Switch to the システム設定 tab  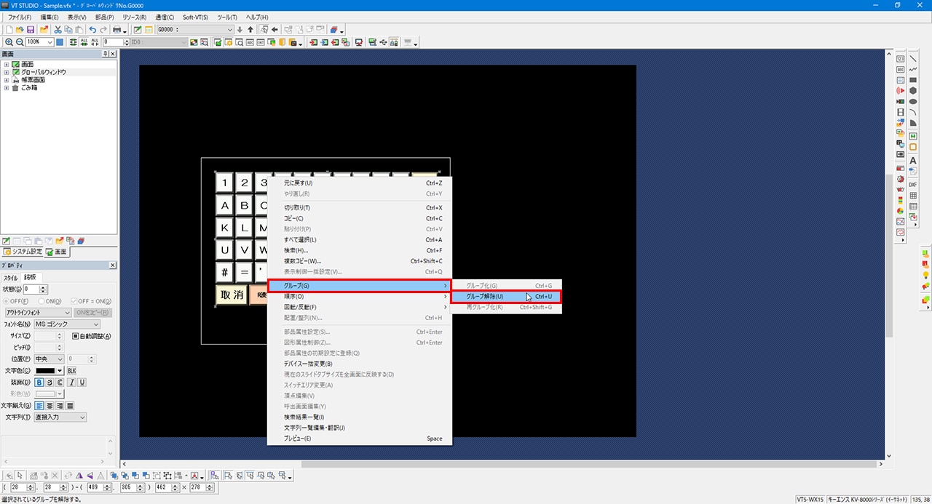pos(23,252)
